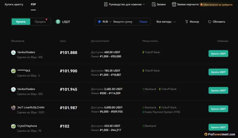Click the Заявки orders icon
Viewport: 238px width, 138px height.
tap(154, 4)
